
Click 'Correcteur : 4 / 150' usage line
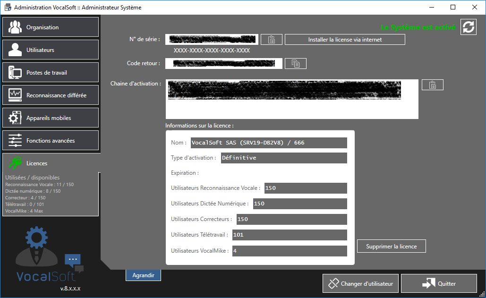[x=26, y=197]
